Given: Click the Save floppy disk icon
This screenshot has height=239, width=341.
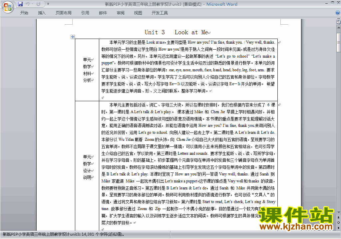Looking at the screenshot, I should pyautogui.click(x=20, y=4).
